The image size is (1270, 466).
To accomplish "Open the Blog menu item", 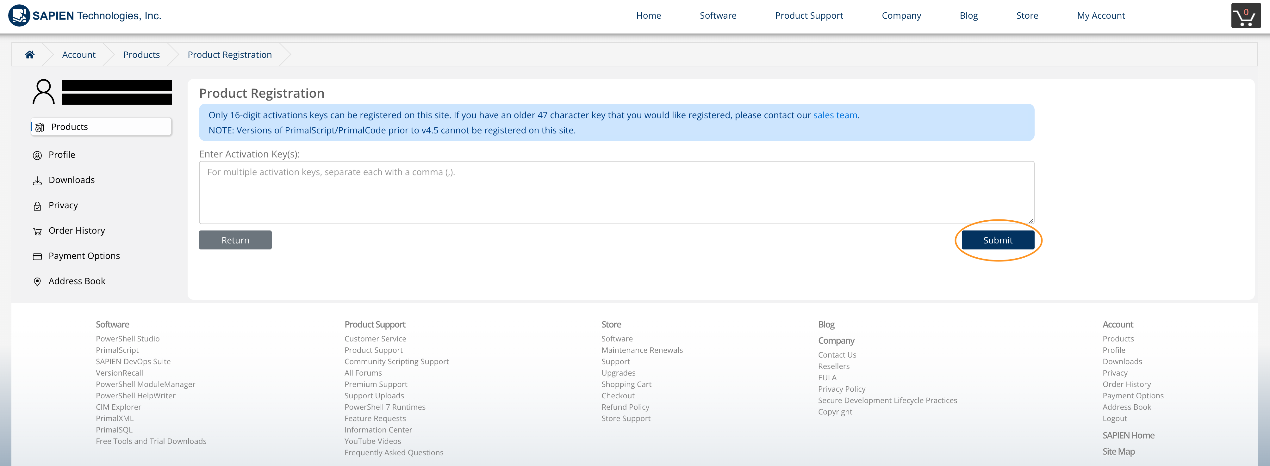I will [x=968, y=16].
